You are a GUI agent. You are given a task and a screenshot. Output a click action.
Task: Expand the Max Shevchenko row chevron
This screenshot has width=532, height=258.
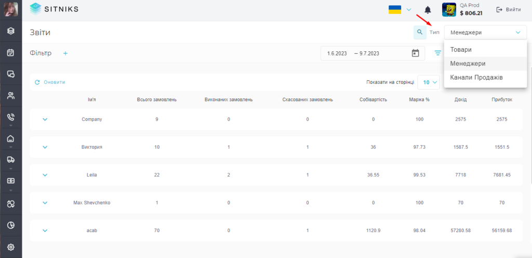tap(45, 203)
